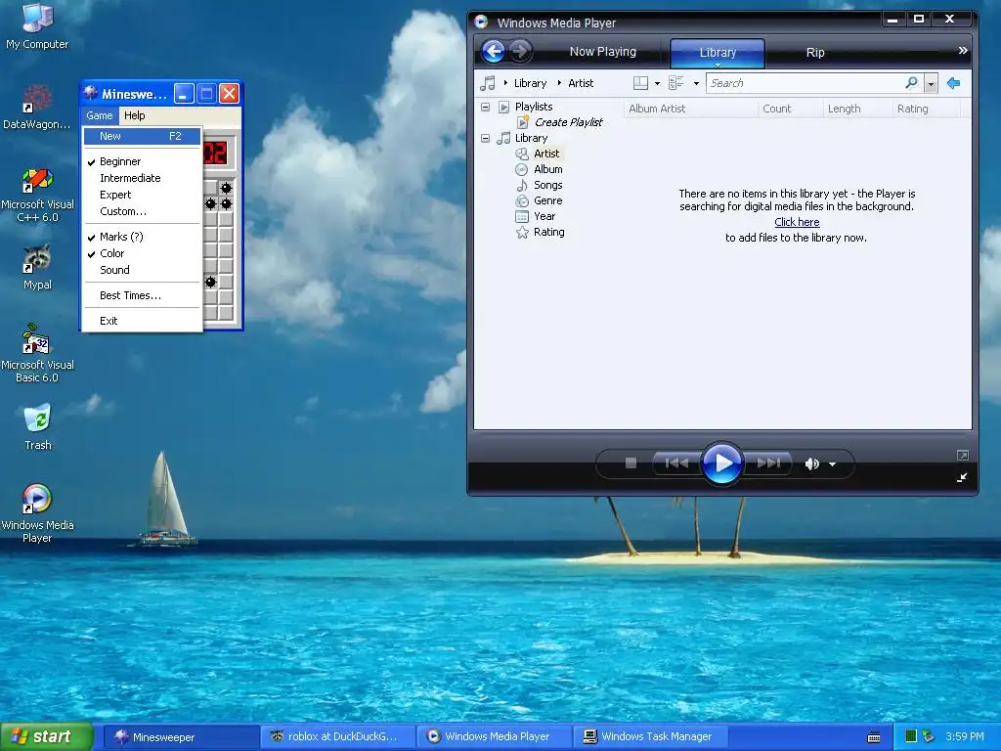The image size is (1001, 751).
Task: Click the full screen view icon
Action: 962,456
